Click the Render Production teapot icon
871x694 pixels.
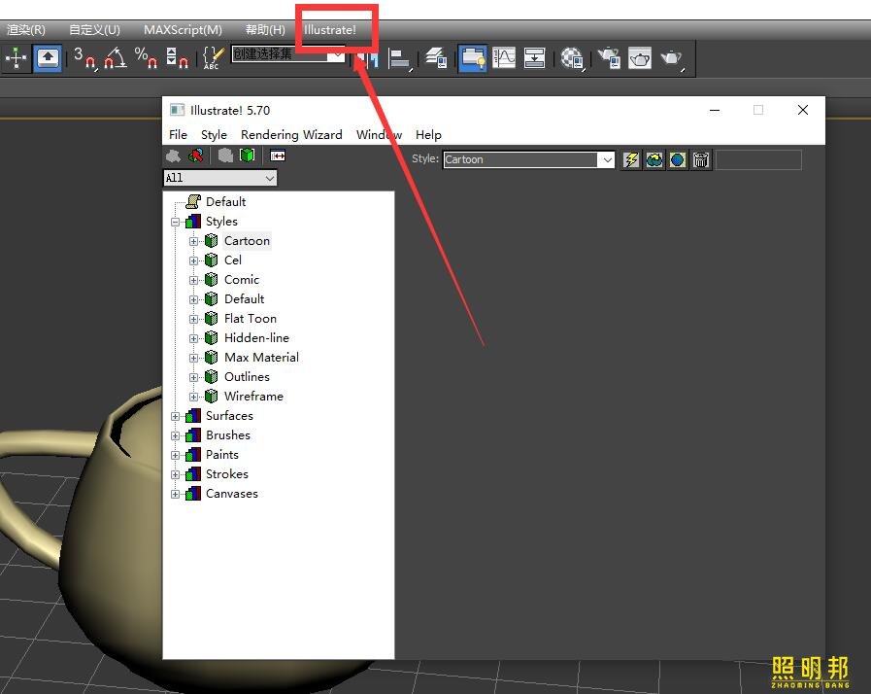pyautogui.click(x=672, y=58)
